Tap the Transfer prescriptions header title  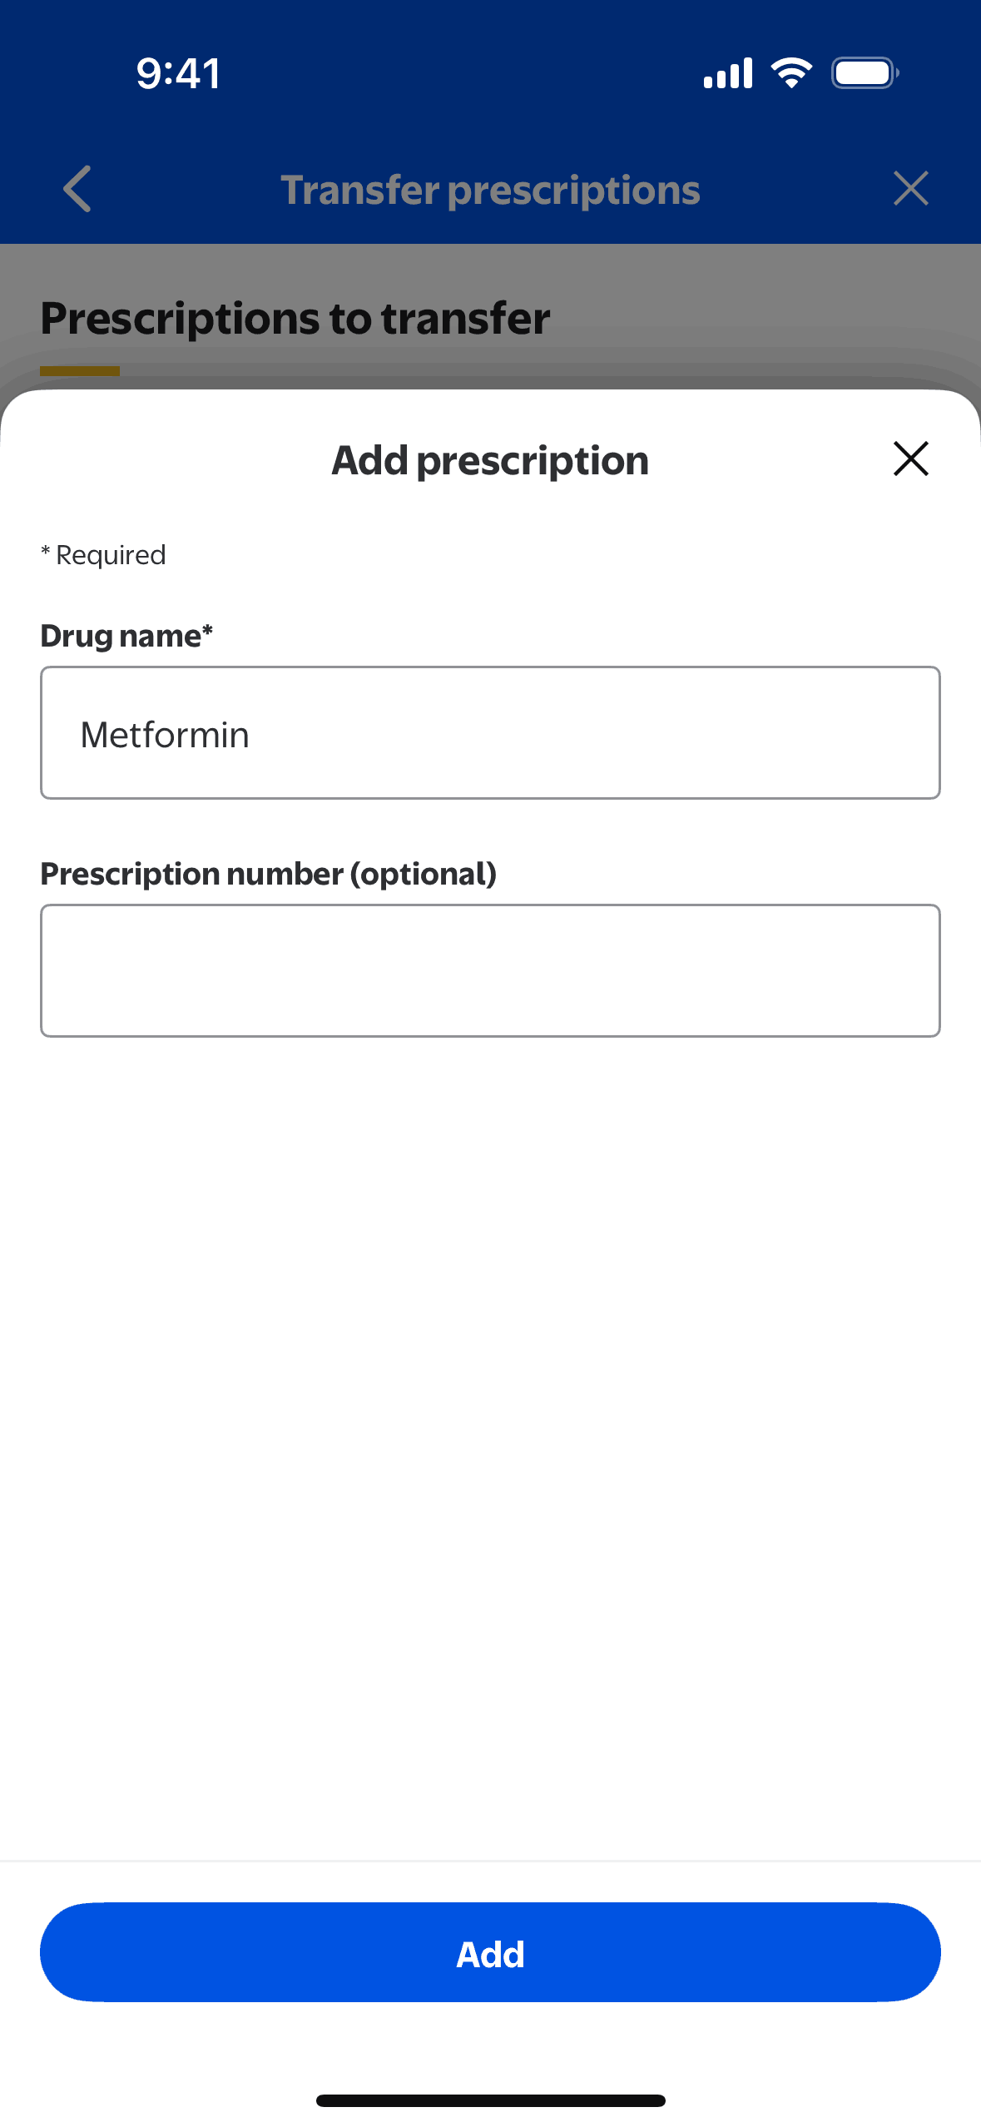click(490, 190)
